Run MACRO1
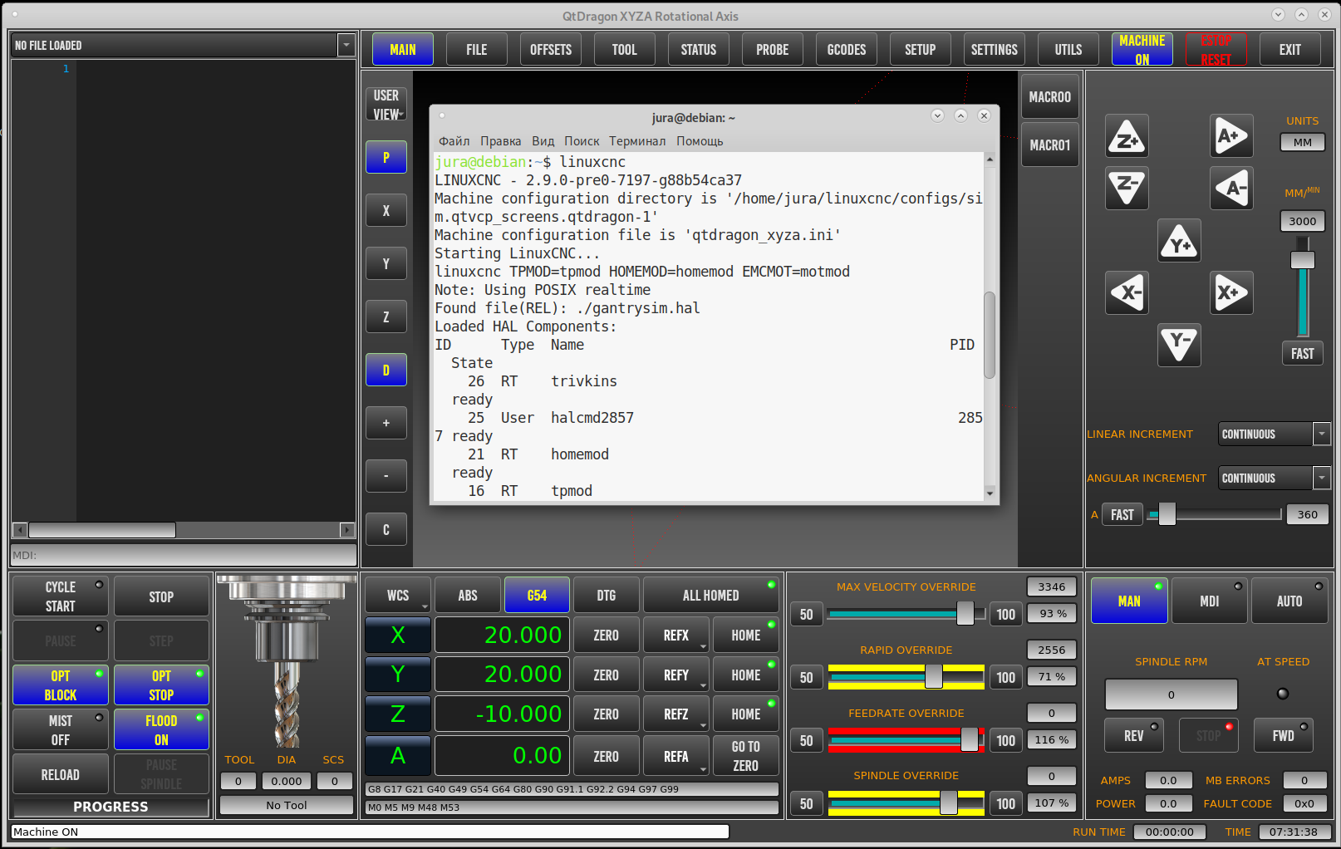1341x849 pixels. coord(1050,145)
